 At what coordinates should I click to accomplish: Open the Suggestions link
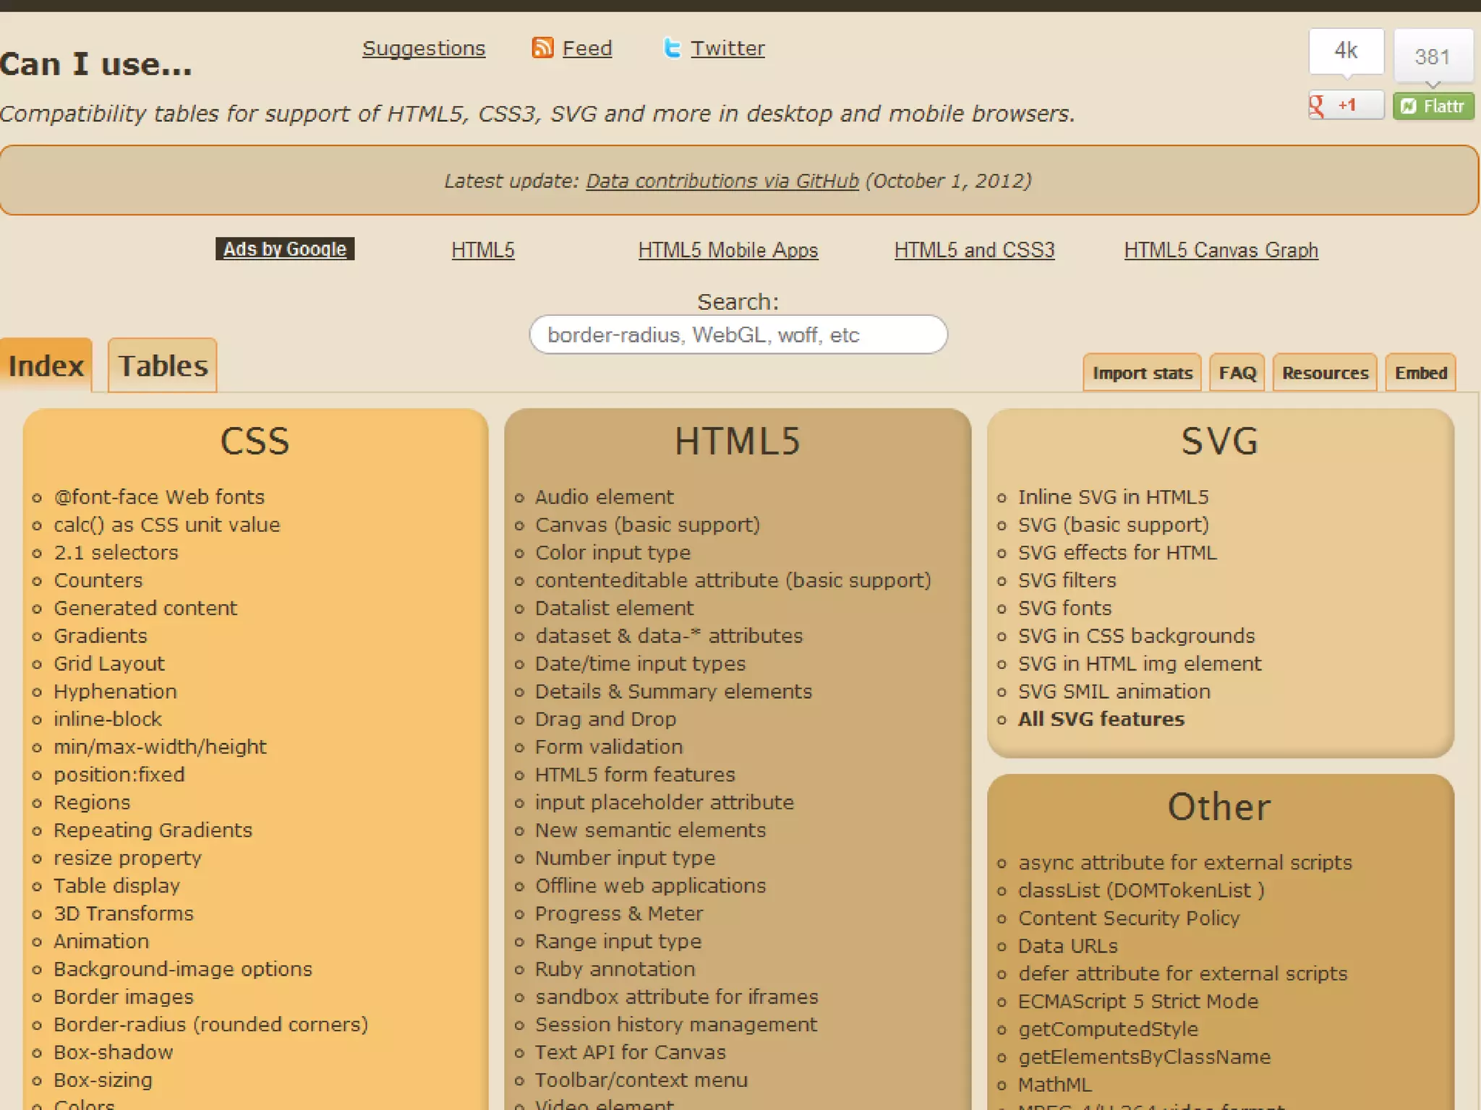pos(424,48)
